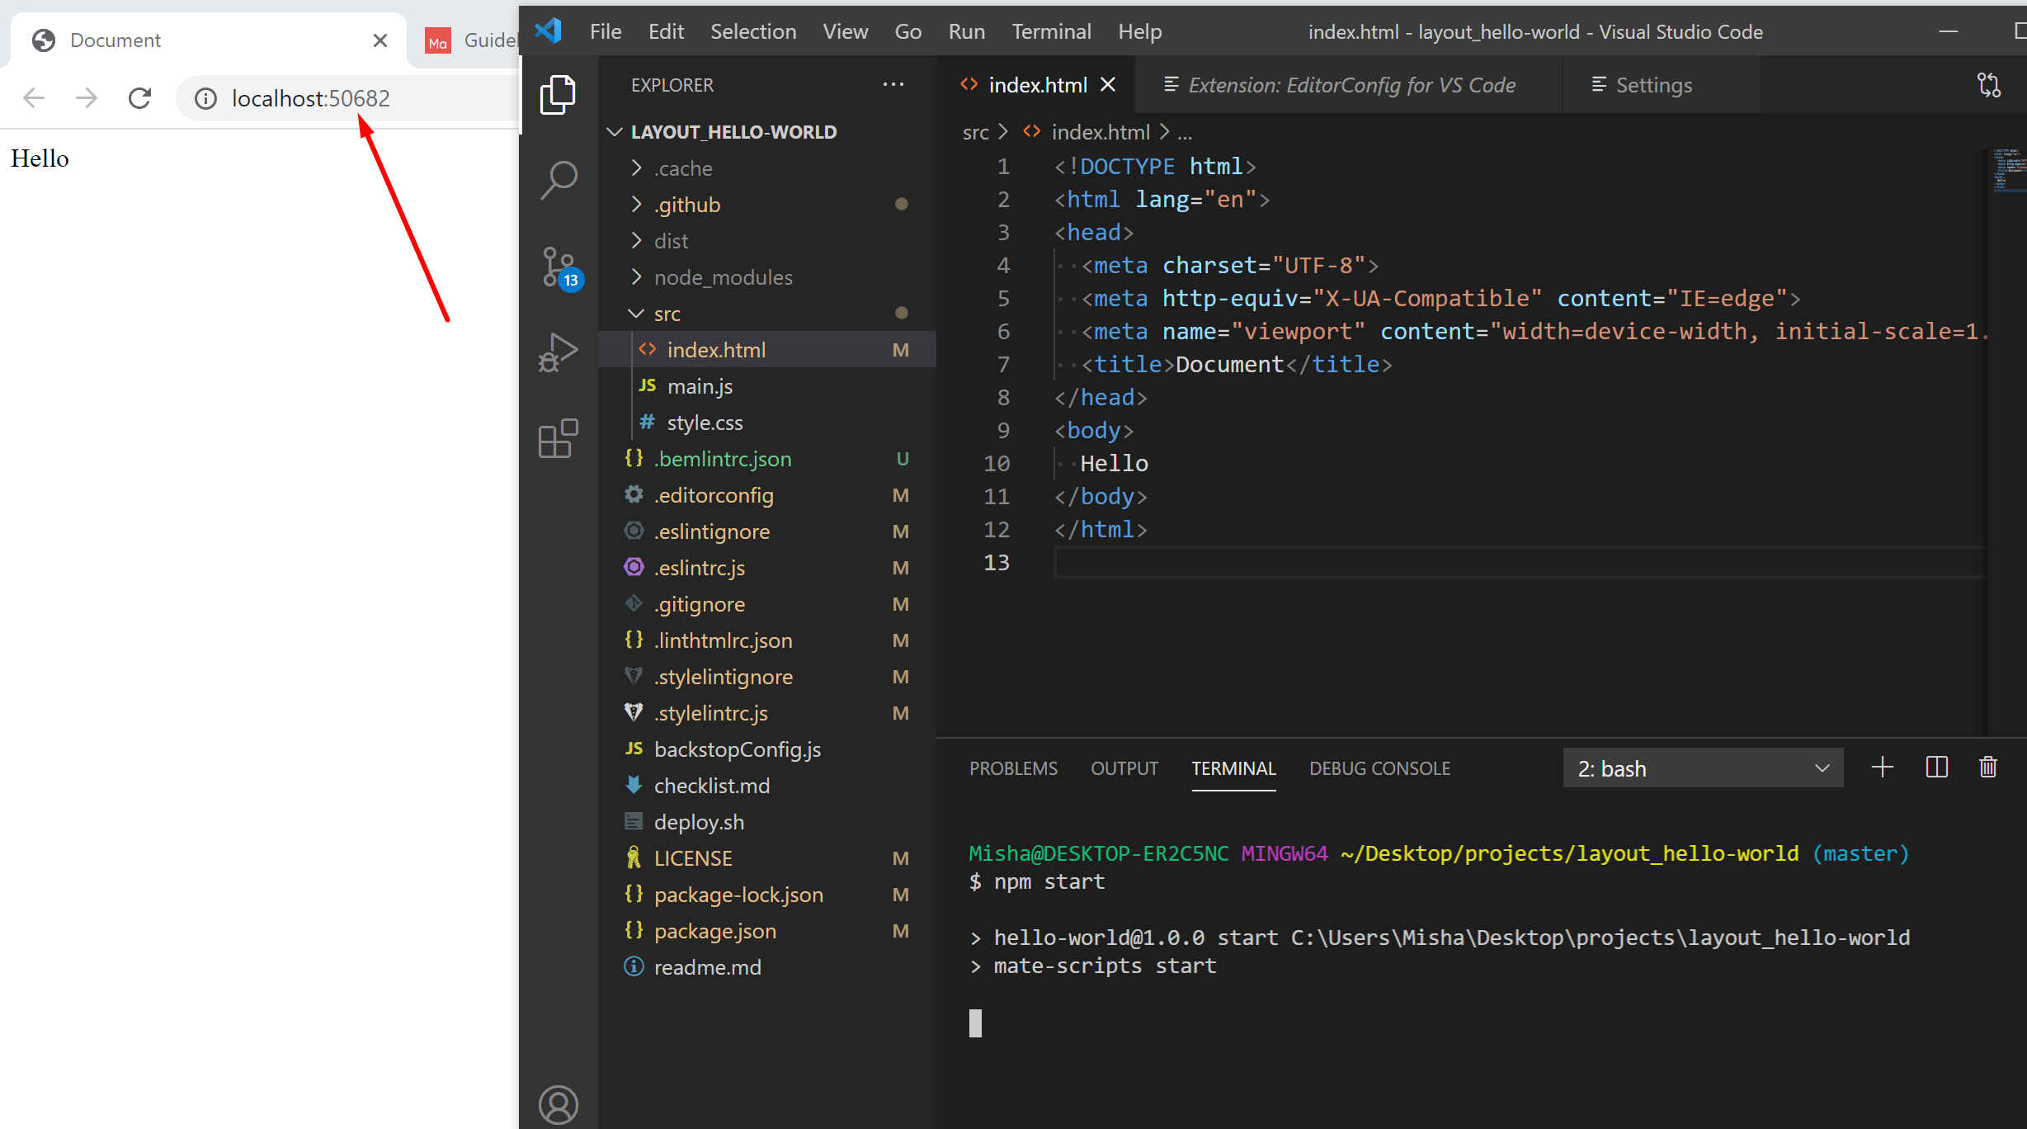This screenshot has width=2027, height=1129.
Task: Open package.json file
Action: (767, 931)
